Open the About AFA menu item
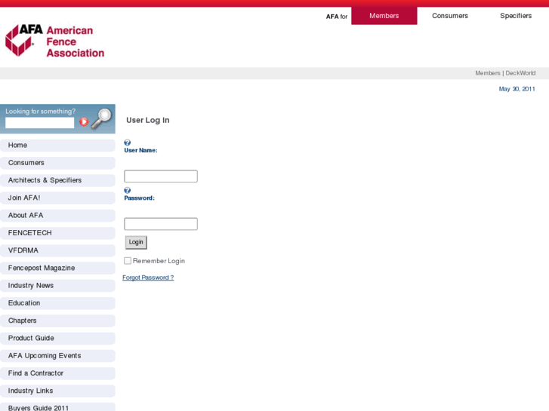The width and height of the screenshot is (549, 411). tap(58, 216)
